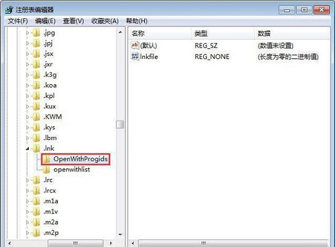
Task: Click the .jxr folder icon
Action: point(36,64)
